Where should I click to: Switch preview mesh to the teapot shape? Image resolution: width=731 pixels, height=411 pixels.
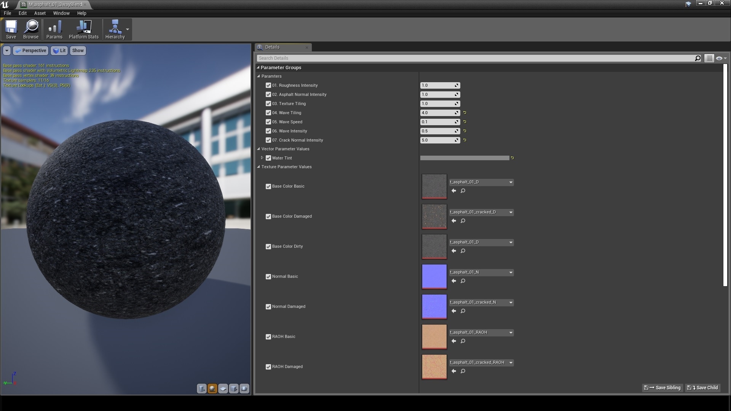(244, 389)
